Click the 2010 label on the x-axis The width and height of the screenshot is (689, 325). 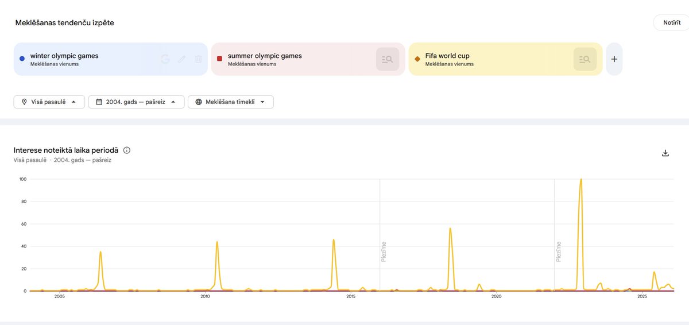[205, 297]
